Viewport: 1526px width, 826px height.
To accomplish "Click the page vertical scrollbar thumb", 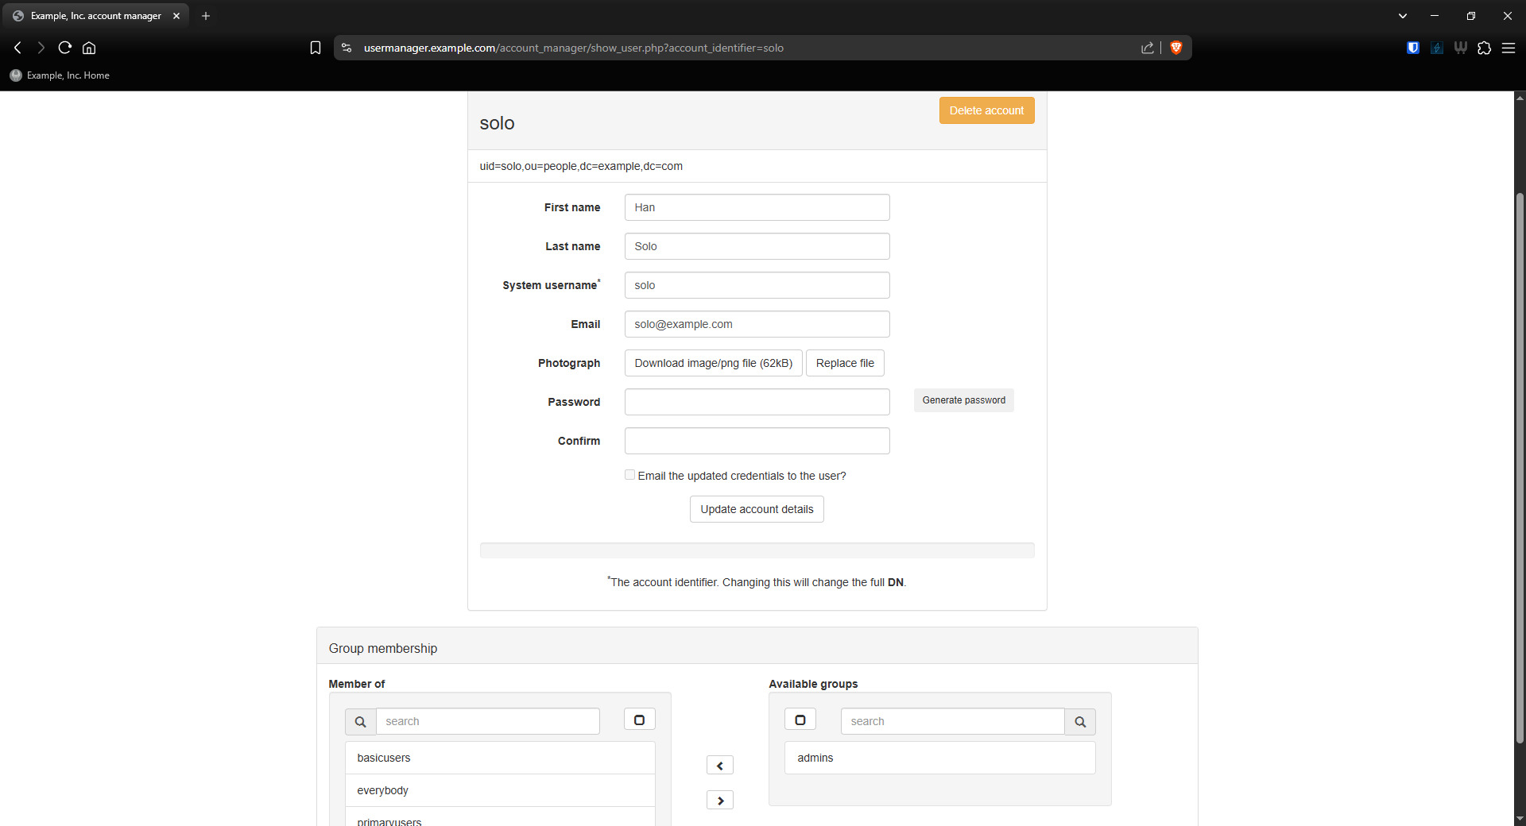I will pos(1520,469).
